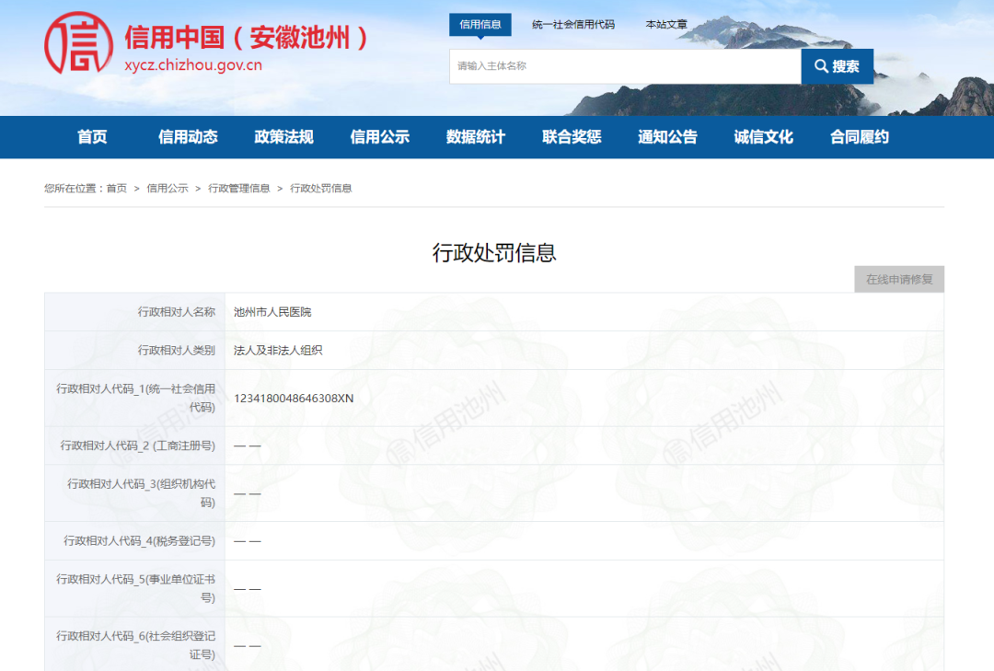Viewport: 994px width, 671px height.
Task: Click the dashes value in 组织机构代码 row
Action: pyautogui.click(x=248, y=493)
